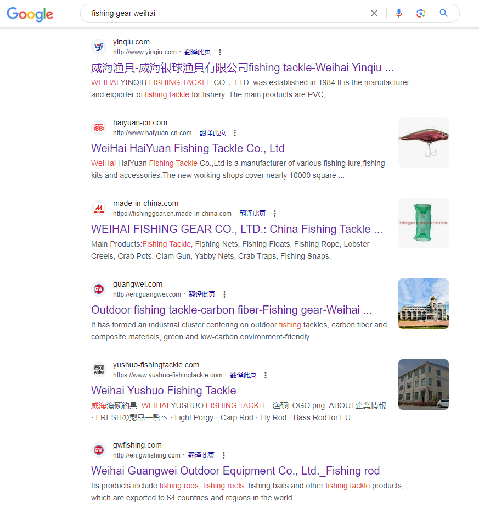Translate the gwfishing.com result page
This screenshot has width=479, height=507.
[x=201, y=455]
